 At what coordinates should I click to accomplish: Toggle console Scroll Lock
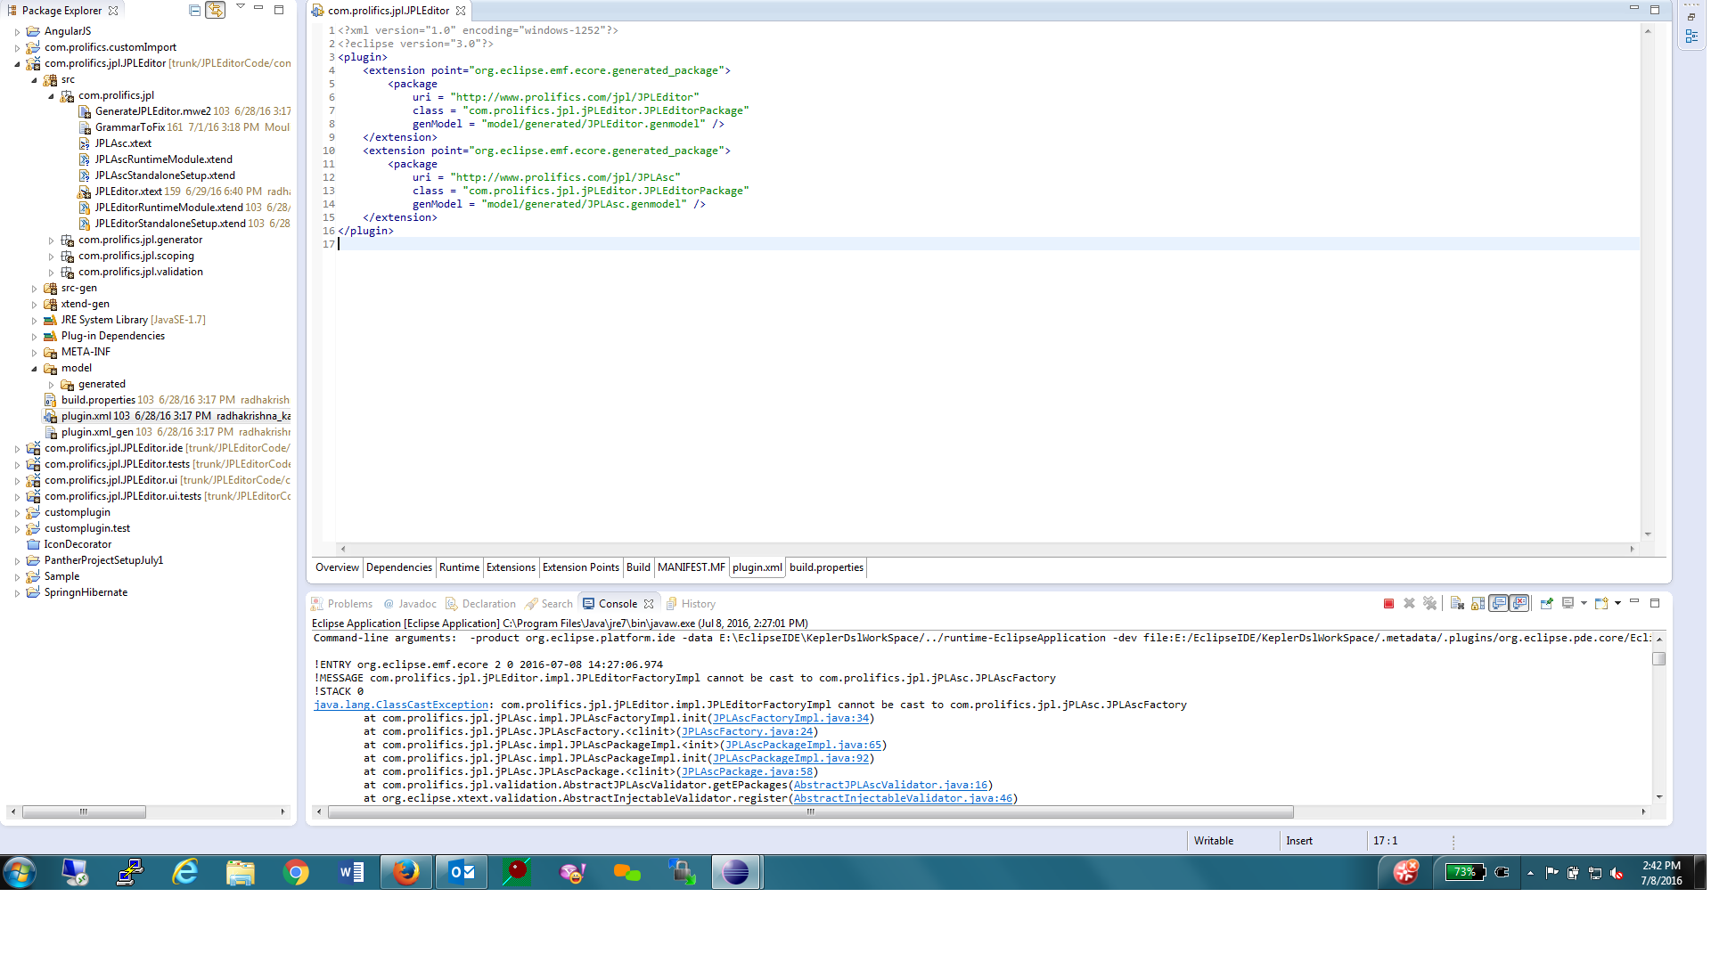pos(1478,604)
